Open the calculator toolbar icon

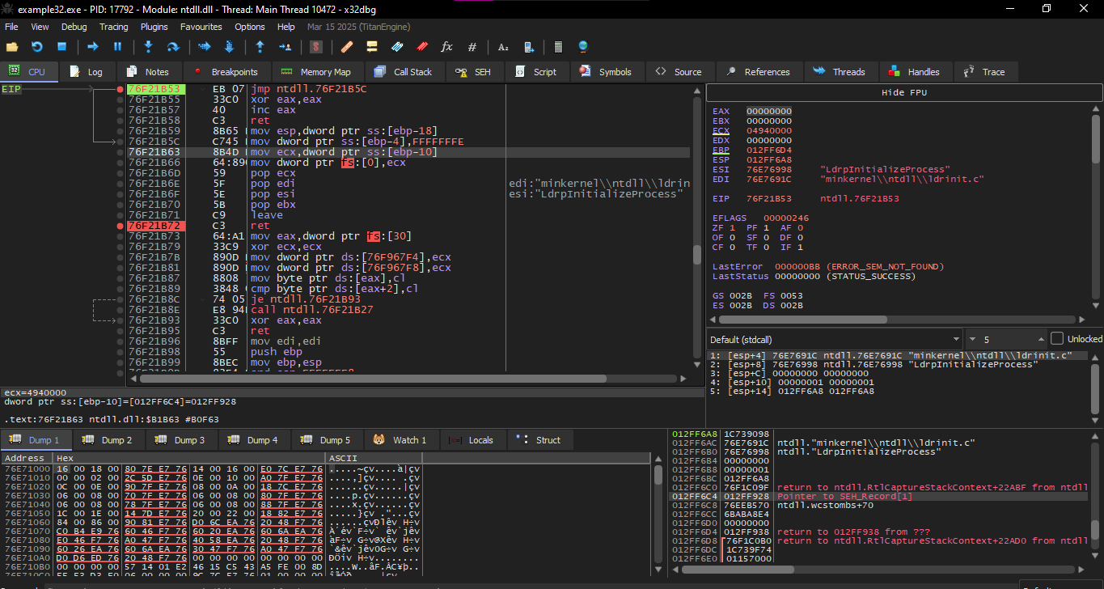[x=558, y=47]
